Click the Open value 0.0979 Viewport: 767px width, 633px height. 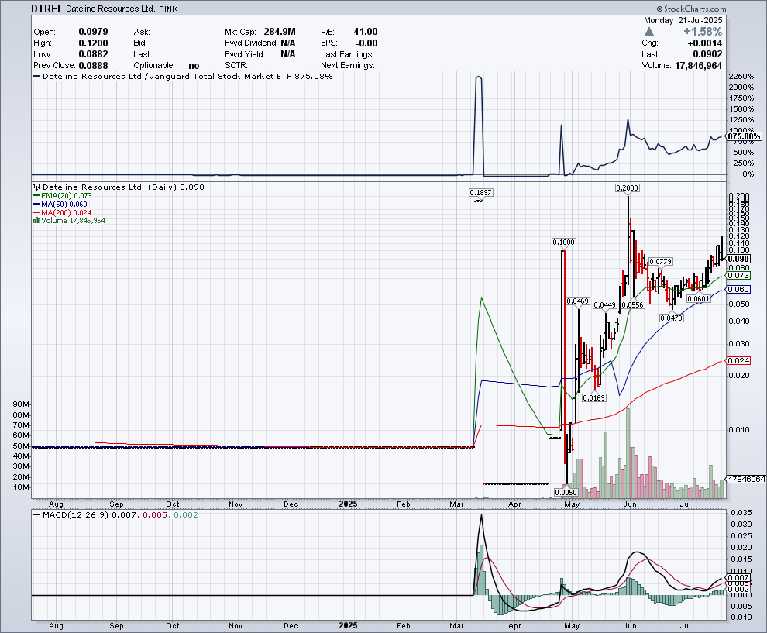93,32
